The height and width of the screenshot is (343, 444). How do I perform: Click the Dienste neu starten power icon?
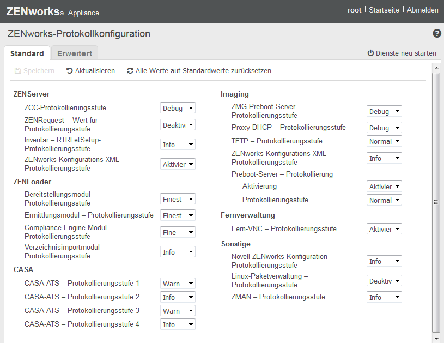[370, 53]
